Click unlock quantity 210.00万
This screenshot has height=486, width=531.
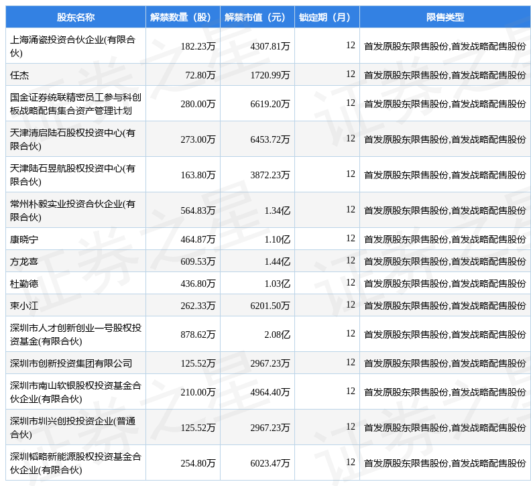tap(198, 392)
